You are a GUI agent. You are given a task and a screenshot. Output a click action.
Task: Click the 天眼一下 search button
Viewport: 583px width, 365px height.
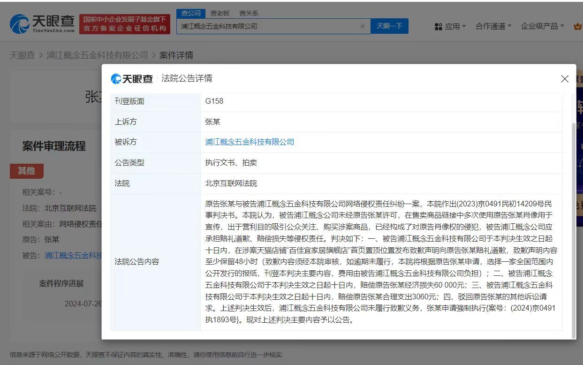[x=390, y=26]
